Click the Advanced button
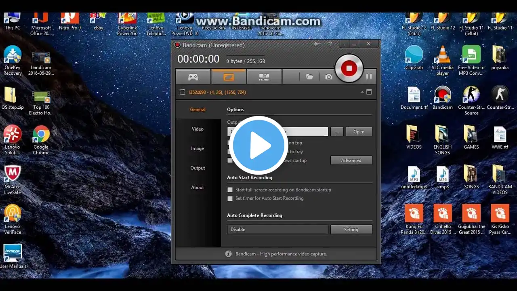The height and width of the screenshot is (291, 517). click(351, 160)
